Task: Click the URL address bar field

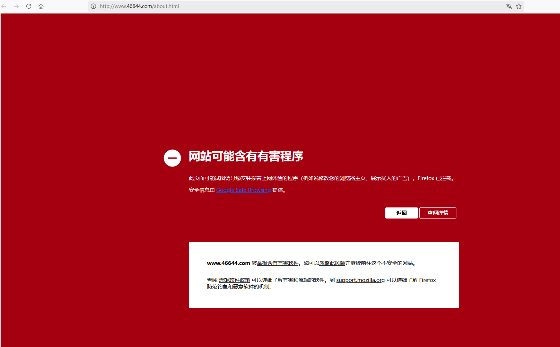Action: 306,6
